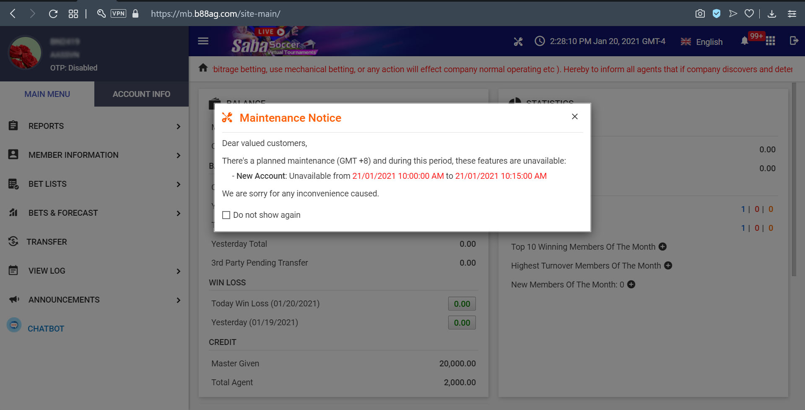Open the hamburger menu beside the Saba logo
This screenshot has width=805, height=410.
click(203, 41)
